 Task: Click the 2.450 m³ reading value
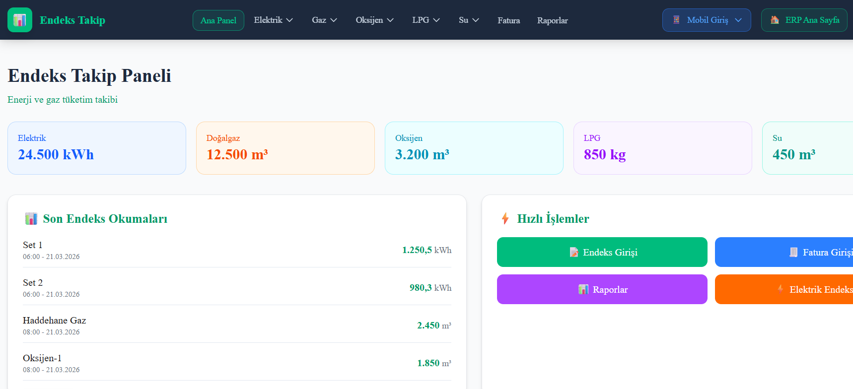[x=434, y=325]
